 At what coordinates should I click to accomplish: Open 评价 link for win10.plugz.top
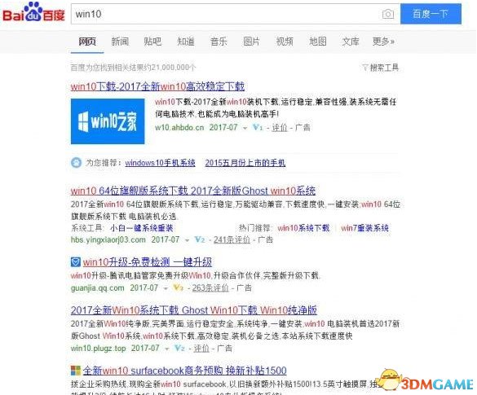point(201,349)
